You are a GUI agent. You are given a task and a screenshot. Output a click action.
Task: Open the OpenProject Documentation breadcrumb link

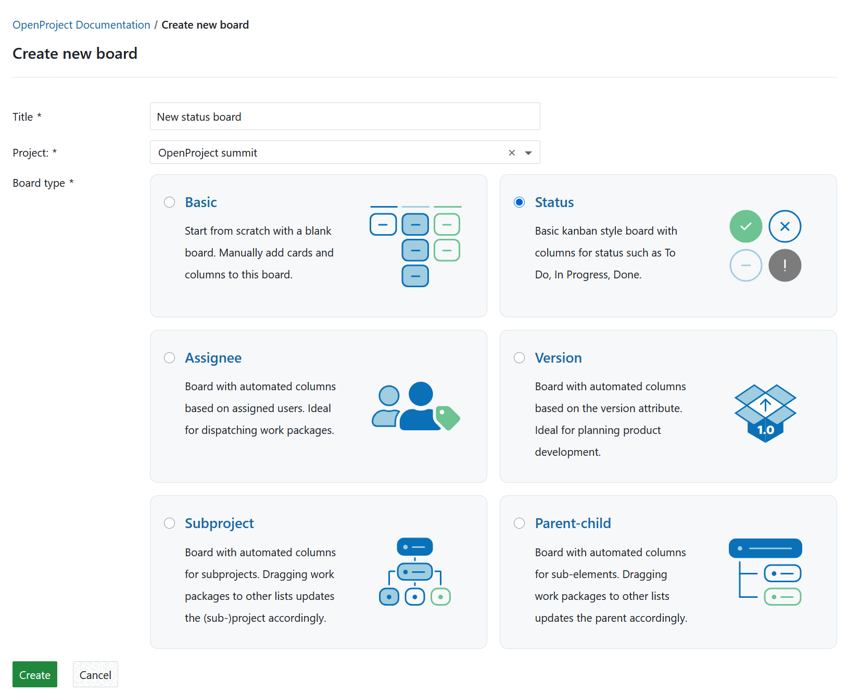point(81,25)
